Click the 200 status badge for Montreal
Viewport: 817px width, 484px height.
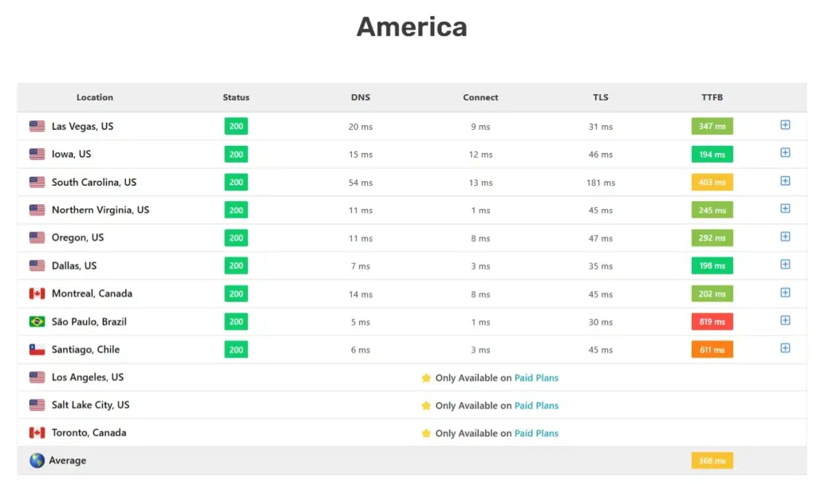click(236, 294)
